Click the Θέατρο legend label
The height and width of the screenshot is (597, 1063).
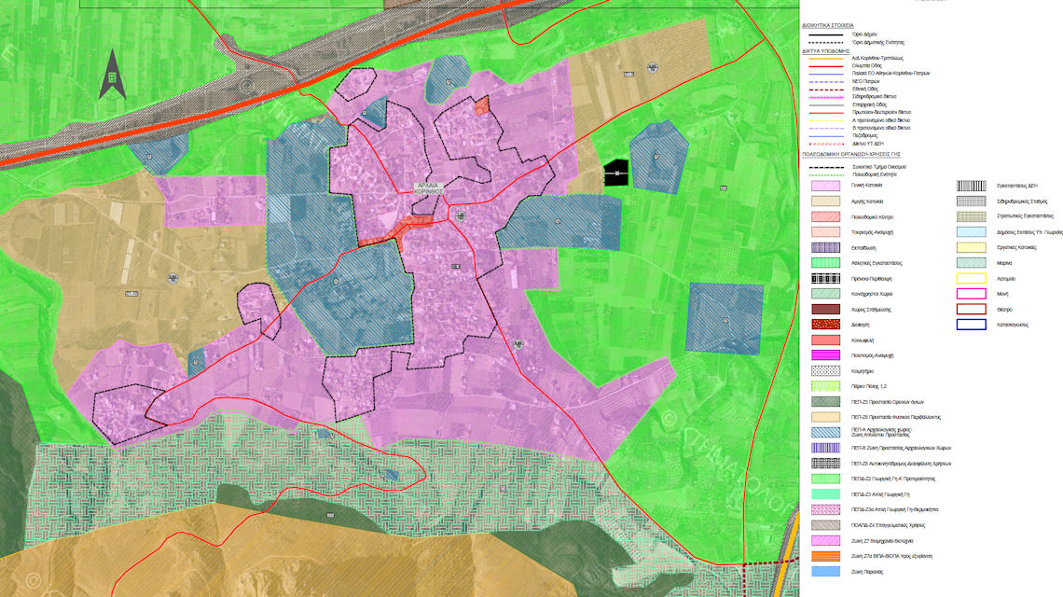(1004, 310)
